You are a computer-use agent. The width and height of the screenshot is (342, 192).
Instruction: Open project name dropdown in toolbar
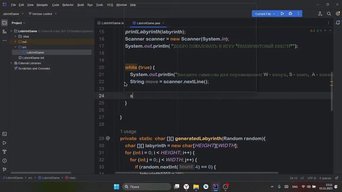[x=13, y=14]
